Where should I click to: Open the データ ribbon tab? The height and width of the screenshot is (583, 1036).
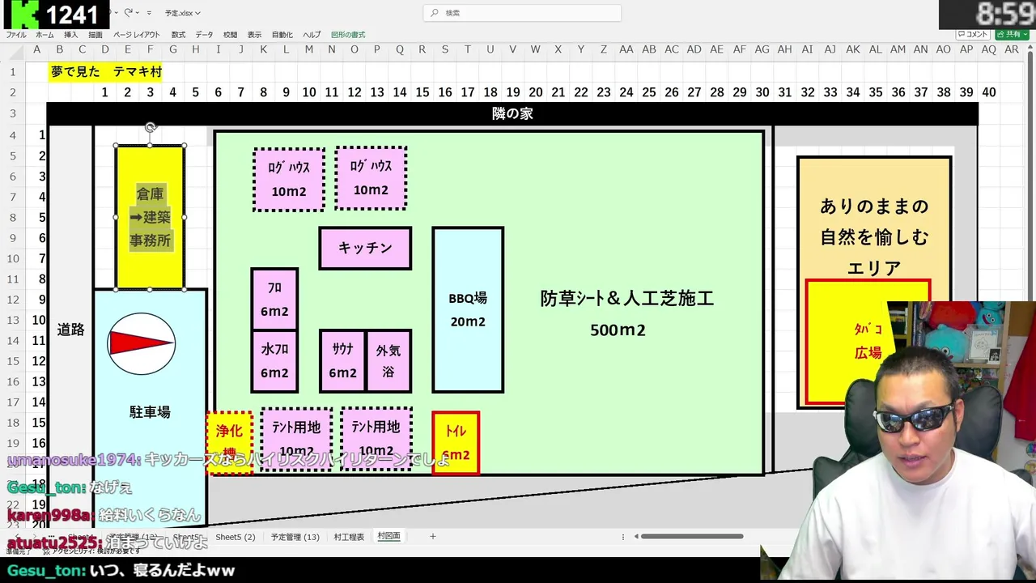[204, 35]
